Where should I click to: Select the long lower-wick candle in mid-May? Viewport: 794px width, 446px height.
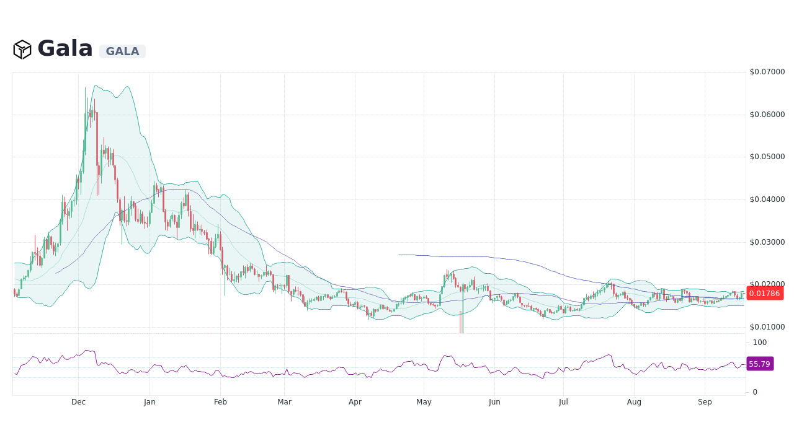[462, 316]
